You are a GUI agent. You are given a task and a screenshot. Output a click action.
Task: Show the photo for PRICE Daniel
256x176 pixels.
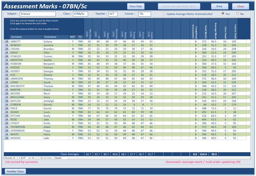point(7,108)
